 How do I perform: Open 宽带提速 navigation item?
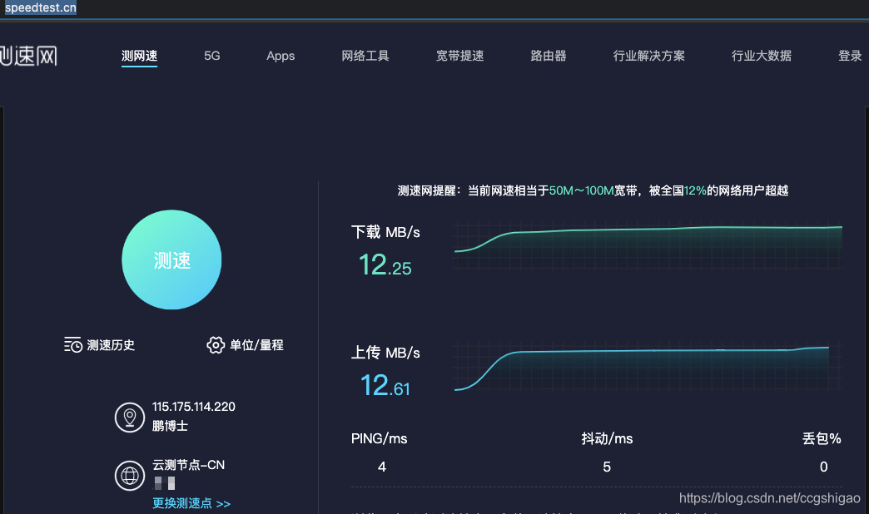(x=460, y=56)
